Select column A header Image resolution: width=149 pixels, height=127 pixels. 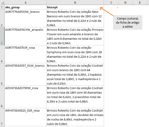click(x=25, y=2)
